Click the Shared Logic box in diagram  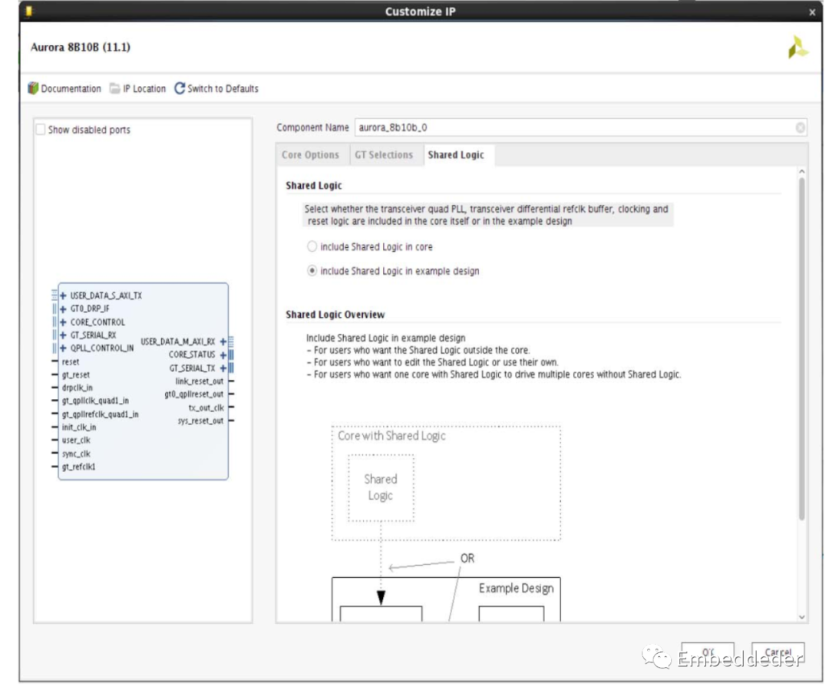381,487
